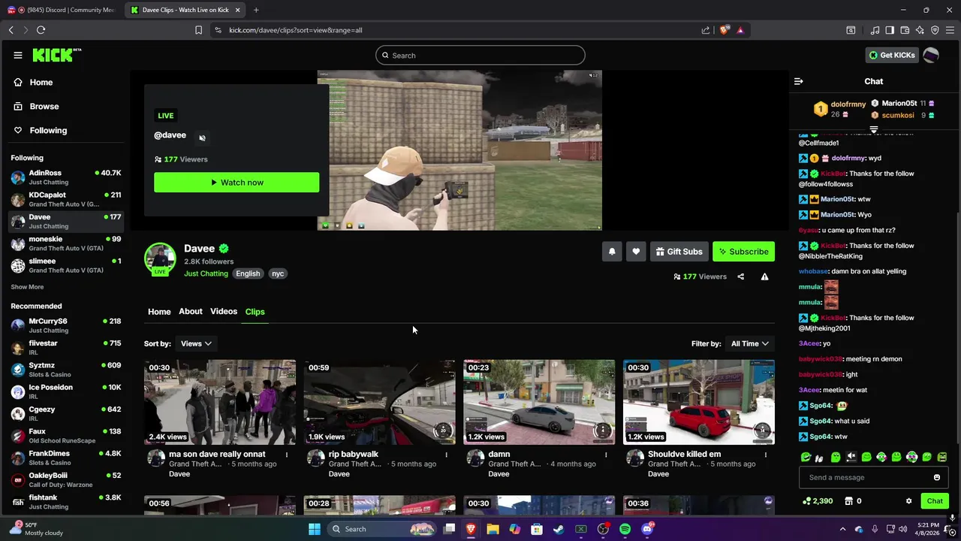Image resolution: width=961 pixels, height=541 pixels.
Task: Select the muted speaker emote in chat
Action: 851,457
